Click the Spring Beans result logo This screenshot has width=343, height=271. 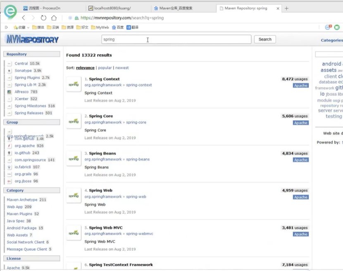[74, 159]
